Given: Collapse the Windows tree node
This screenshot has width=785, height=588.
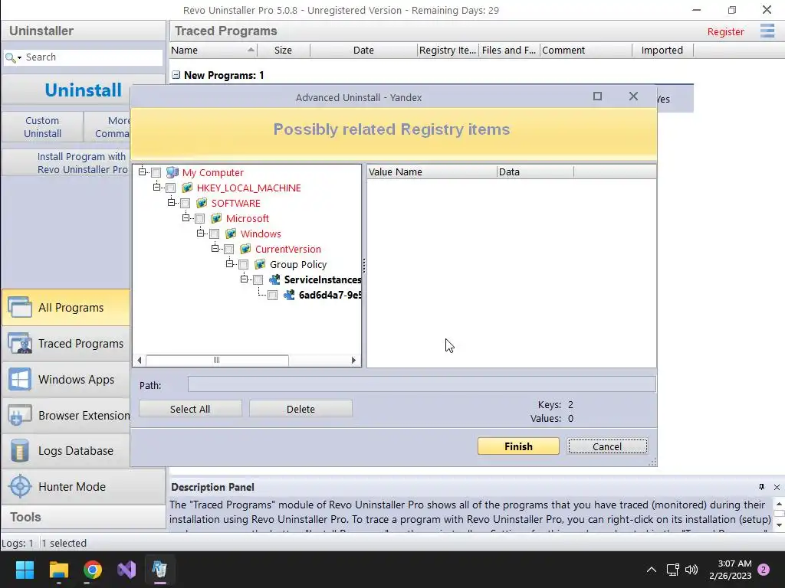Looking at the screenshot, I should [200, 233].
